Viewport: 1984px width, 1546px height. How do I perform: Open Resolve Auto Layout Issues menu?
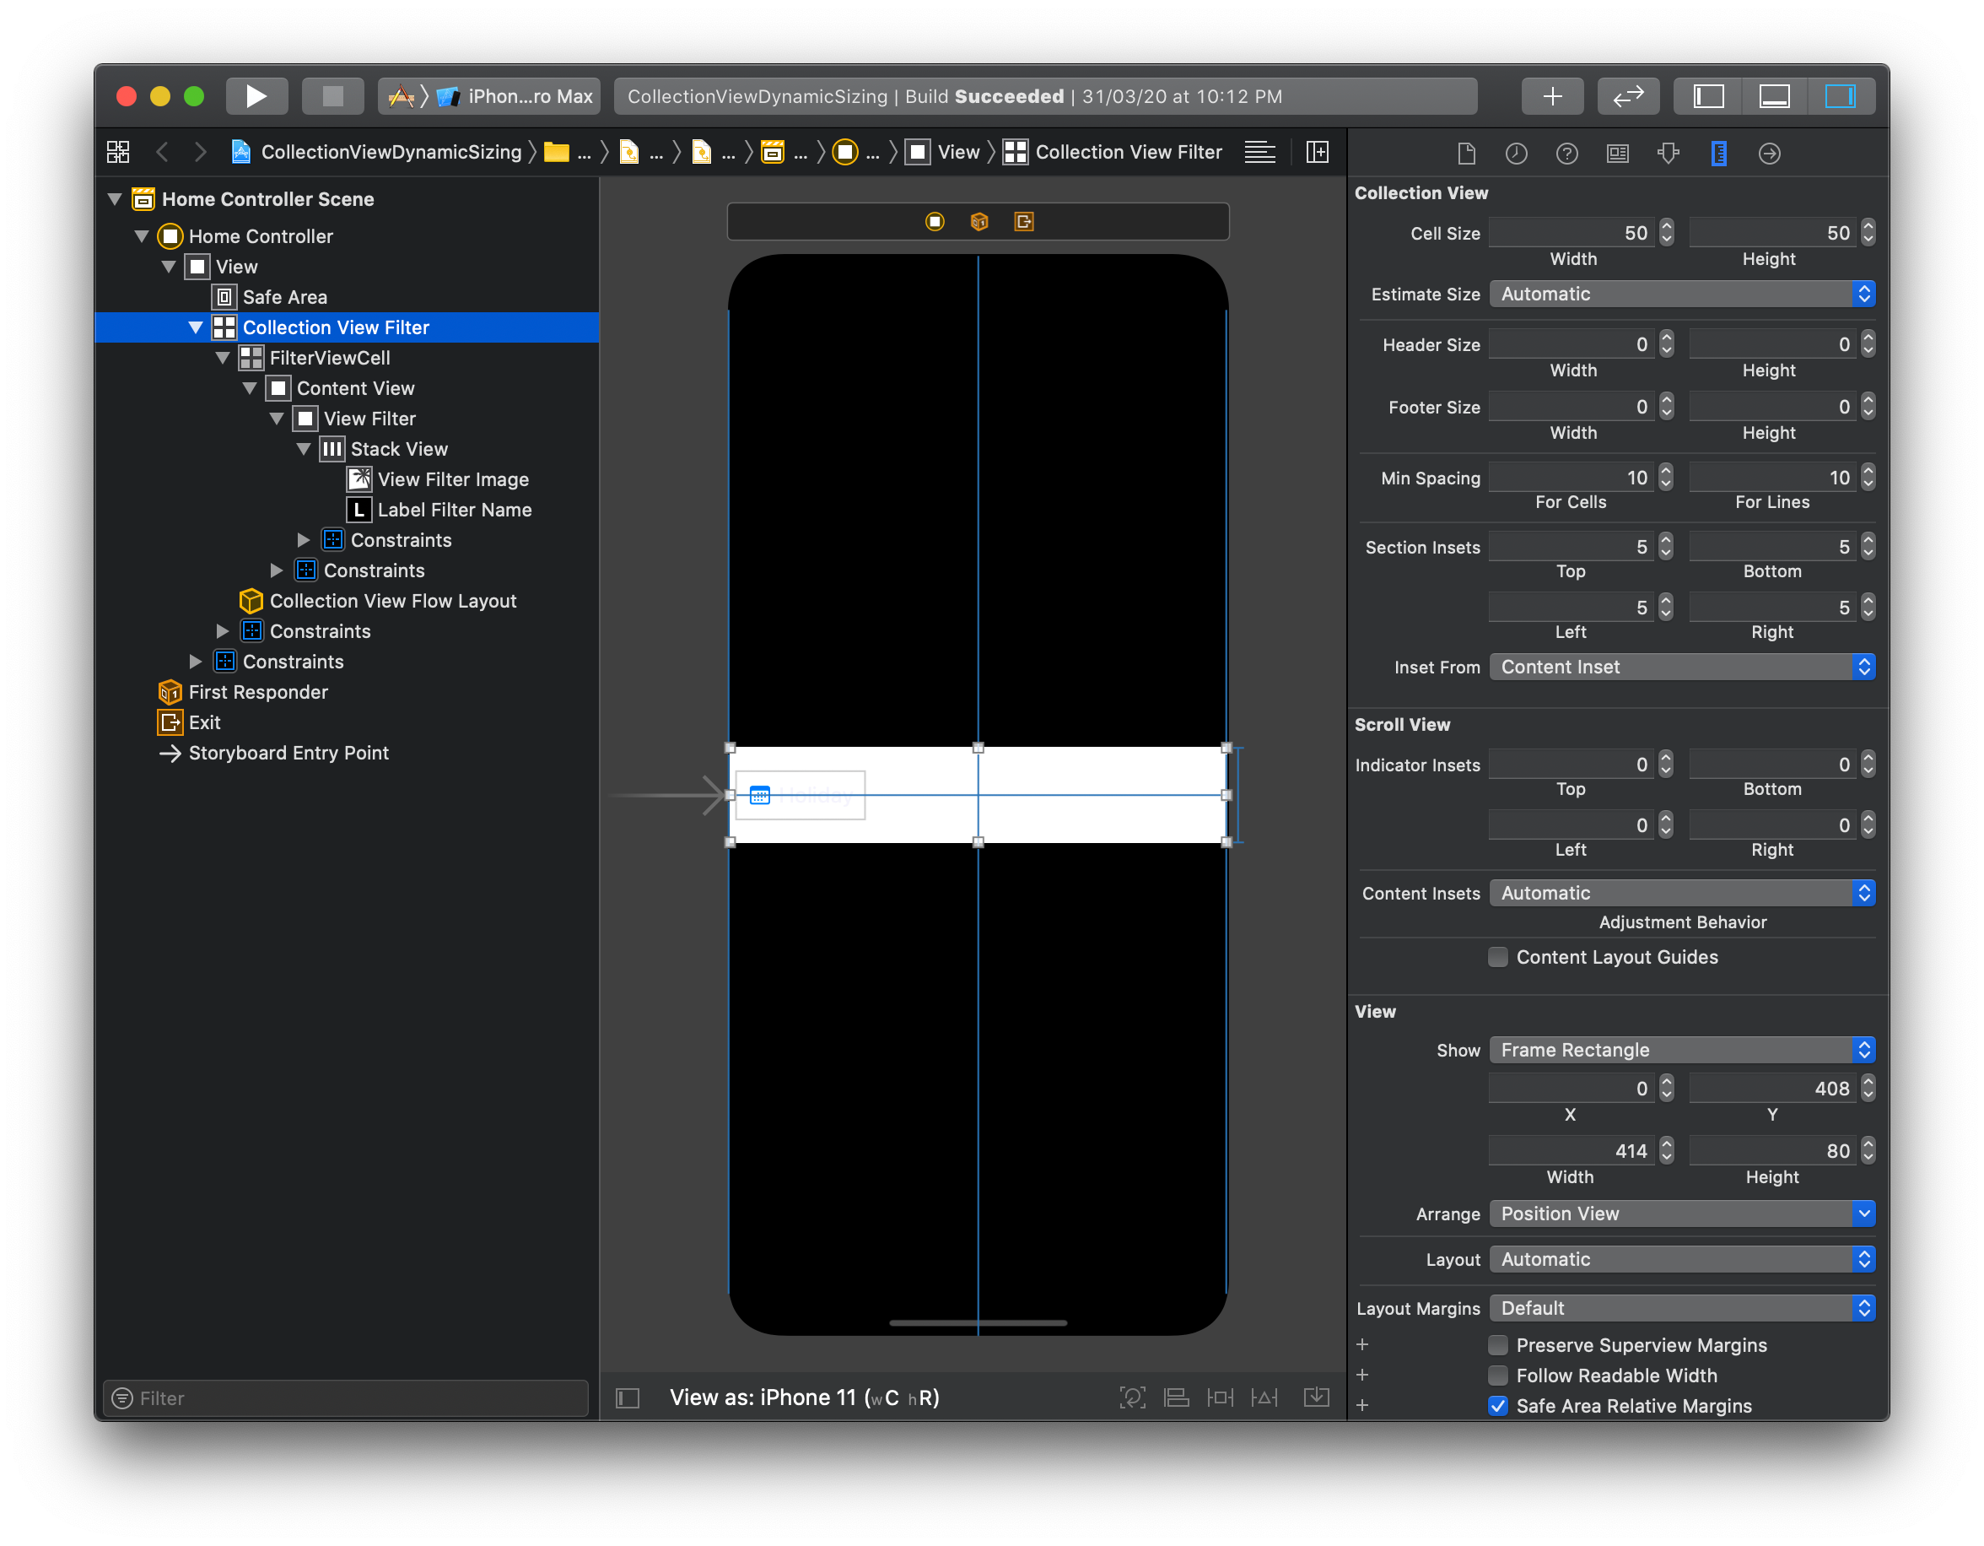pyautogui.click(x=1264, y=1397)
